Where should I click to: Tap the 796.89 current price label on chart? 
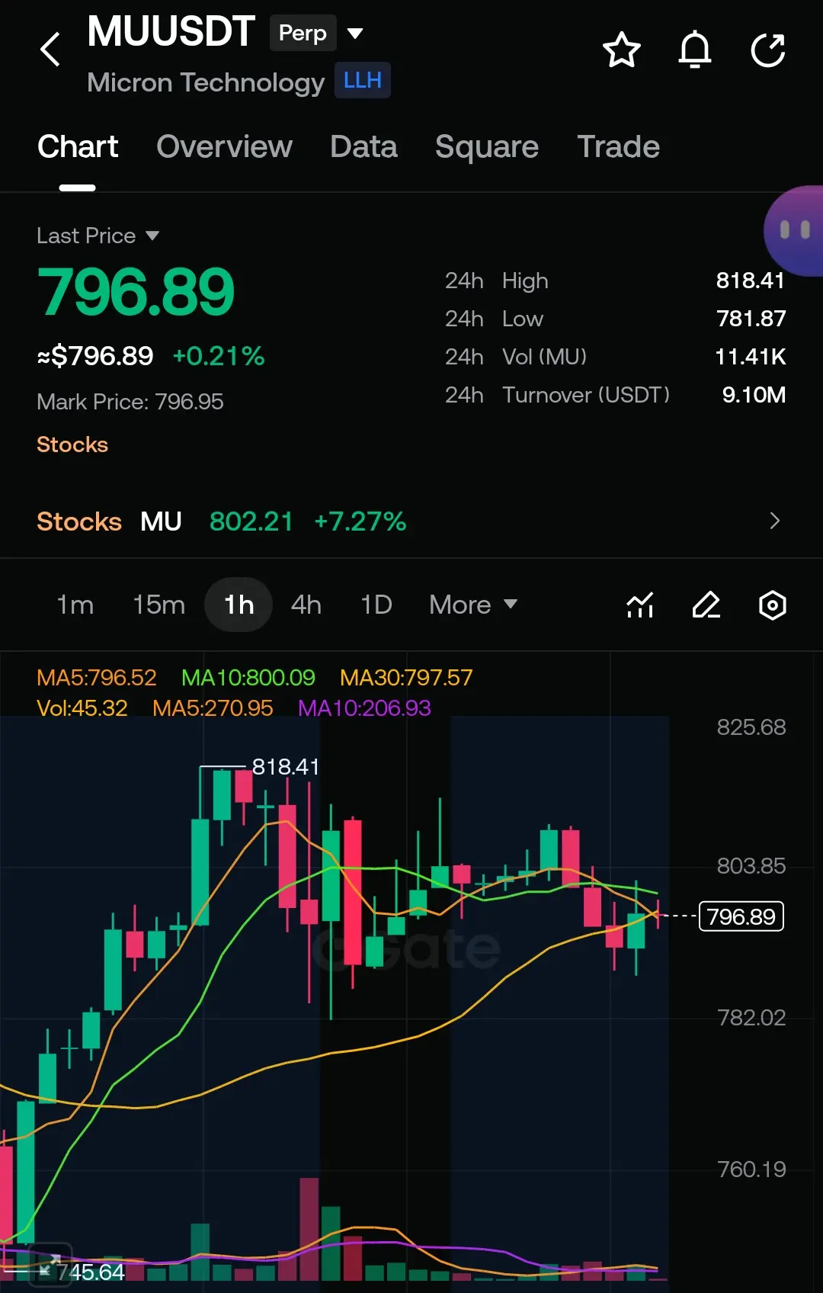pyautogui.click(x=741, y=916)
